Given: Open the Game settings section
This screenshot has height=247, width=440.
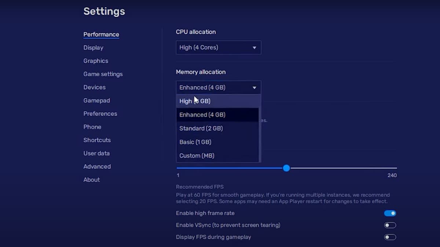Looking at the screenshot, I should point(103,74).
